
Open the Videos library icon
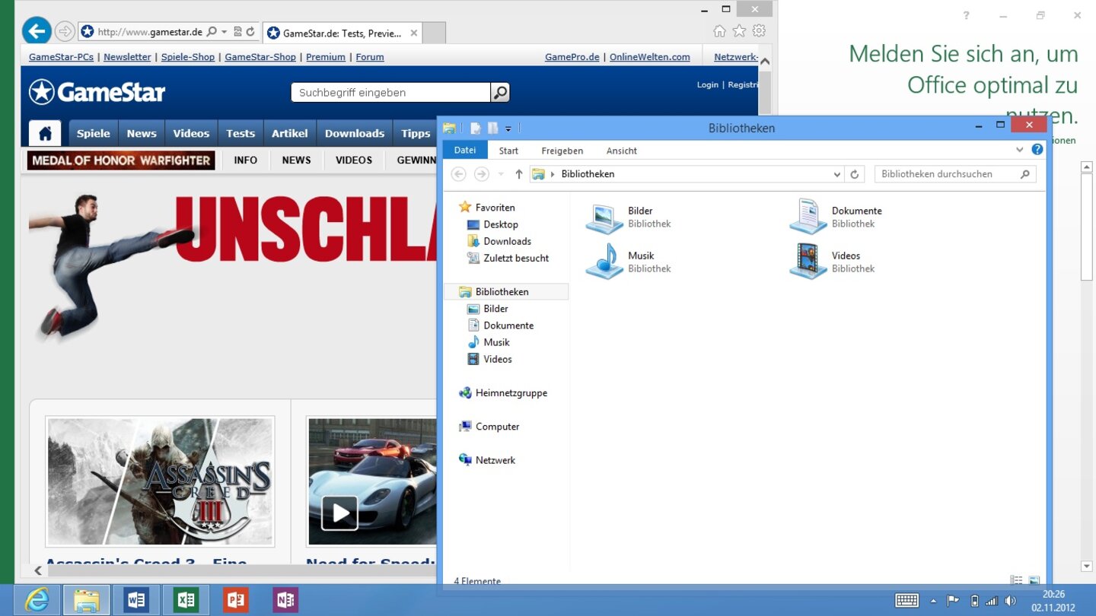[x=808, y=262]
